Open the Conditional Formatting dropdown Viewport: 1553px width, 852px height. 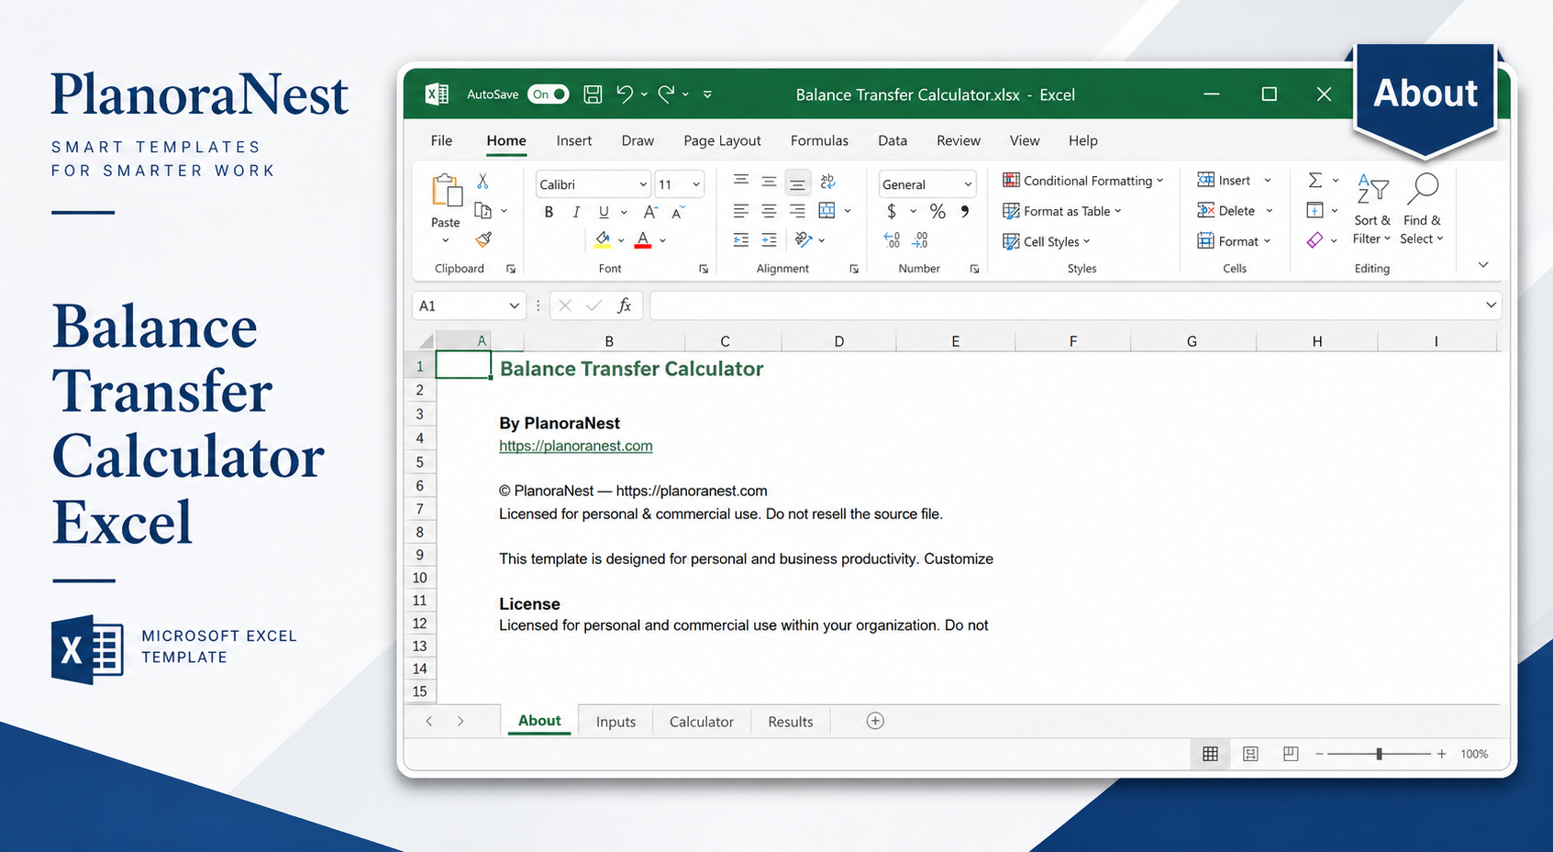pyautogui.click(x=1083, y=181)
